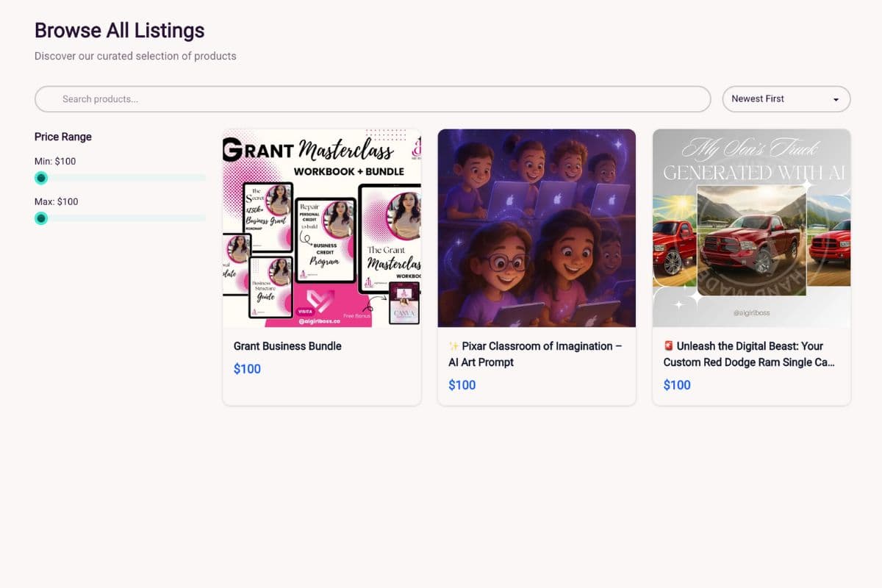This screenshot has width=882, height=588.
Task: Click the Pixar classroom artwork thumbnail
Action: [537, 229]
